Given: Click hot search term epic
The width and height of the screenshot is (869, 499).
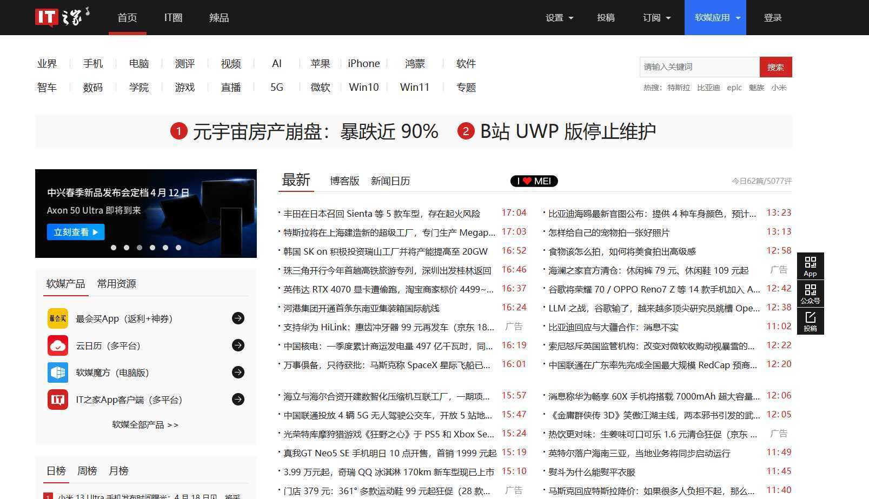Looking at the screenshot, I should 734,88.
